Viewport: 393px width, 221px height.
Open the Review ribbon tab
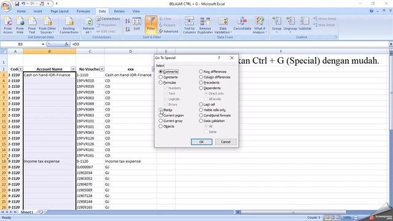tap(119, 11)
